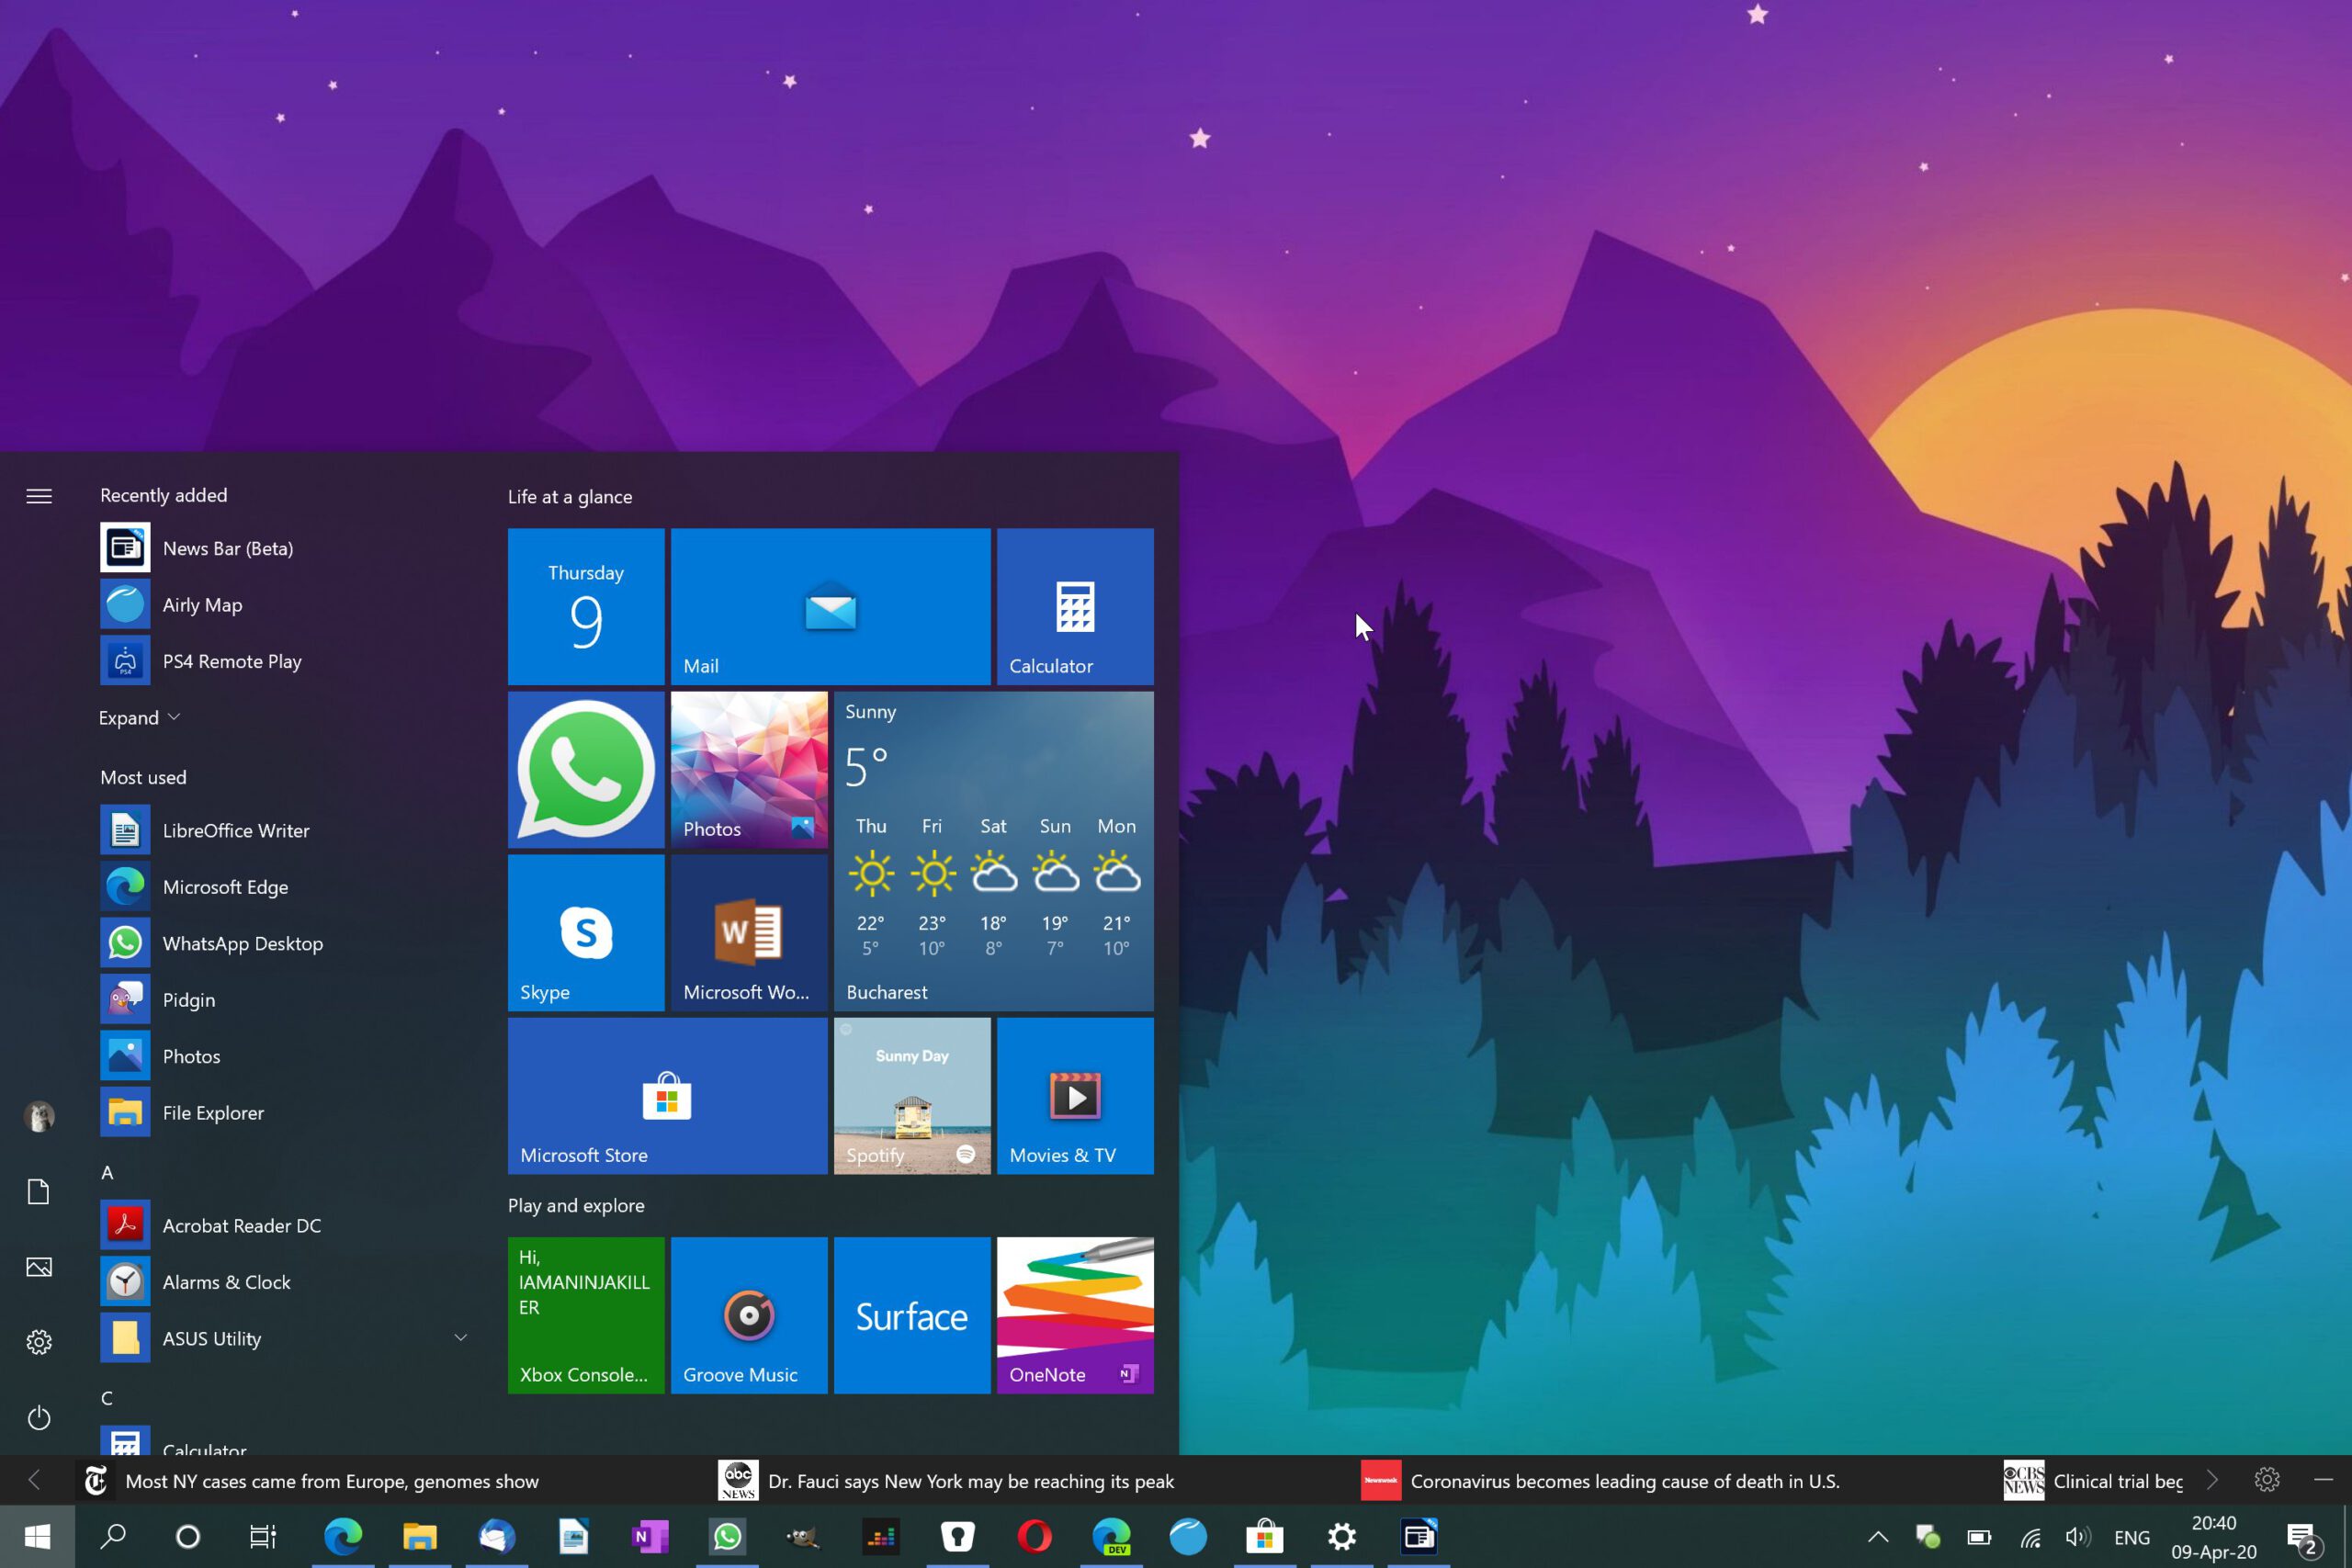Expand the Recently added list

pyautogui.click(x=139, y=717)
